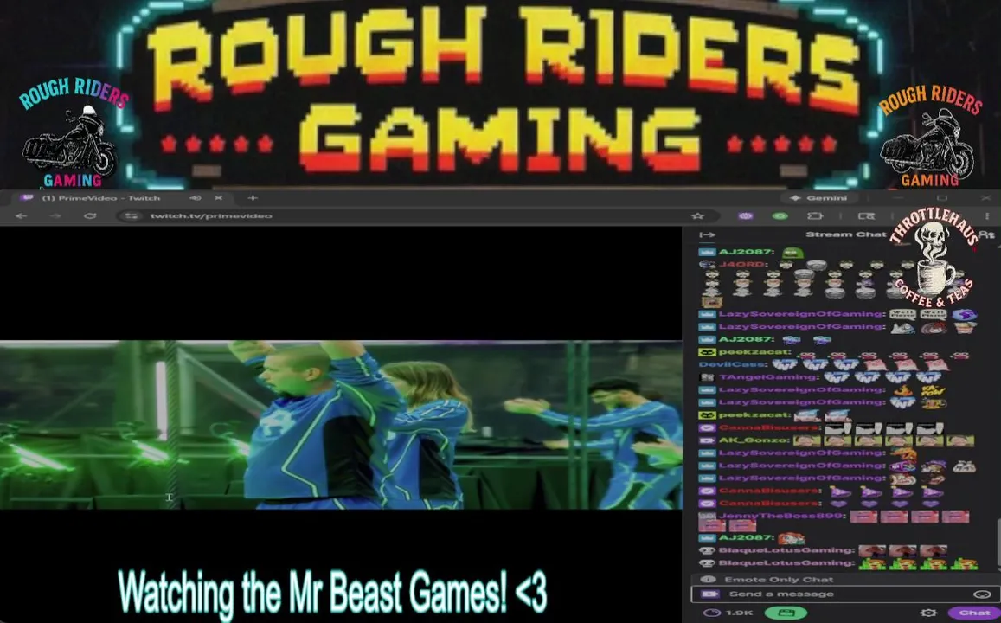This screenshot has width=1001, height=623.
Task: Click the badge next to DevilCass row's TAngelGaming
Action: tap(707, 377)
